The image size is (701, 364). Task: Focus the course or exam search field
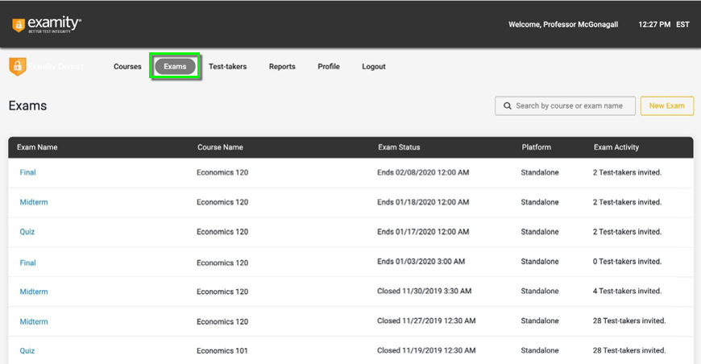coord(574,106)
